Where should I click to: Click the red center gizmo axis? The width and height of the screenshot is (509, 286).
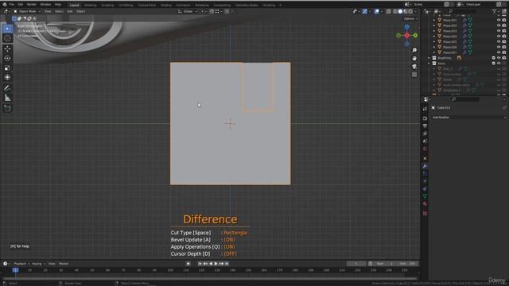tap(406, 35)
